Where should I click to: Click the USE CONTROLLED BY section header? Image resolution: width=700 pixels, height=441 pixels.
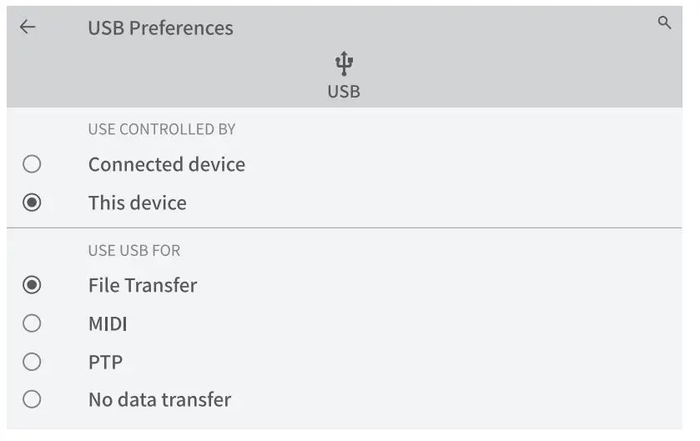(162, 129)
